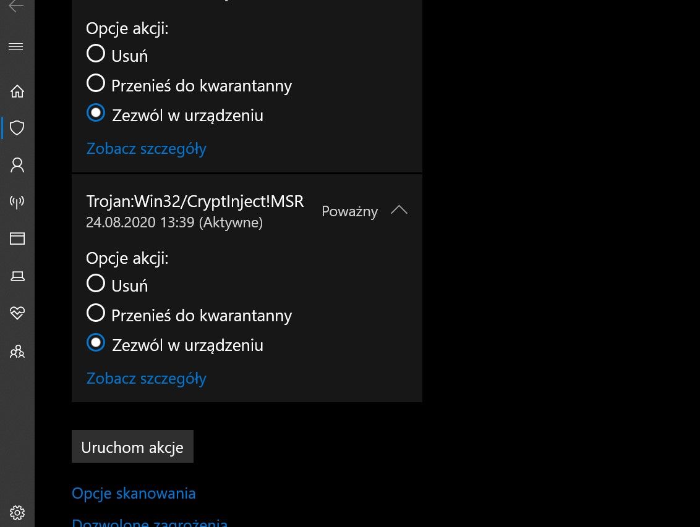Select Usuń for the CryptInject trojan
Screen dimensions: 700x527
[96, 284]
